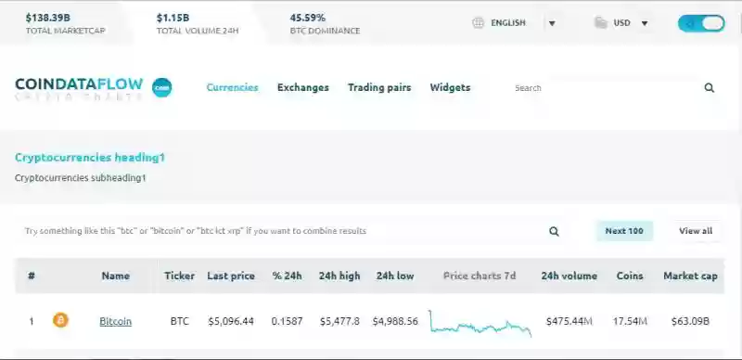Go to Trading pairs page

coord(379,87)
